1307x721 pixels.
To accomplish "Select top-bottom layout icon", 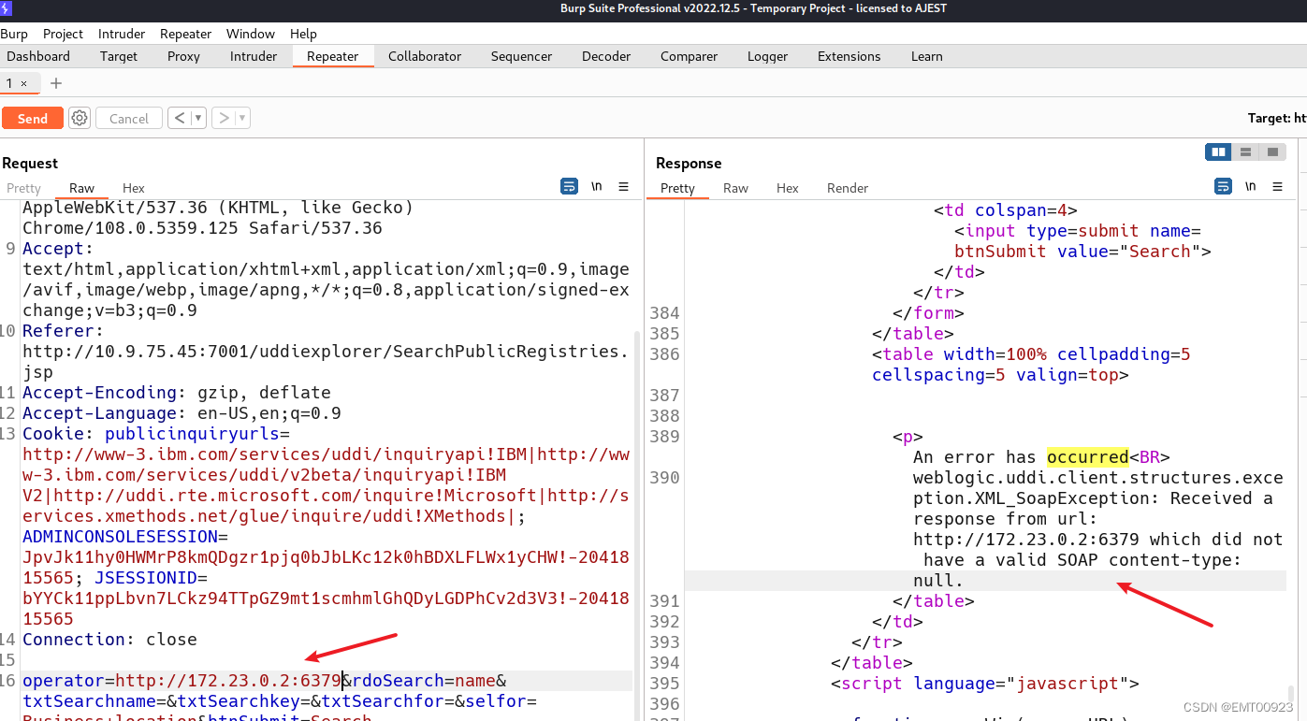I will 1245,151.
